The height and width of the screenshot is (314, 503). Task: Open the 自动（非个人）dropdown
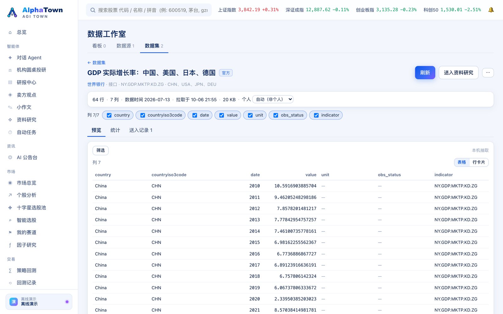click(x=273, y=99)
